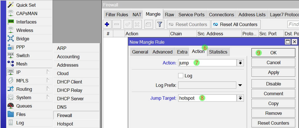Click the Apply button
The height and width of the screenshot is (128, 299).
coord(273,72)
